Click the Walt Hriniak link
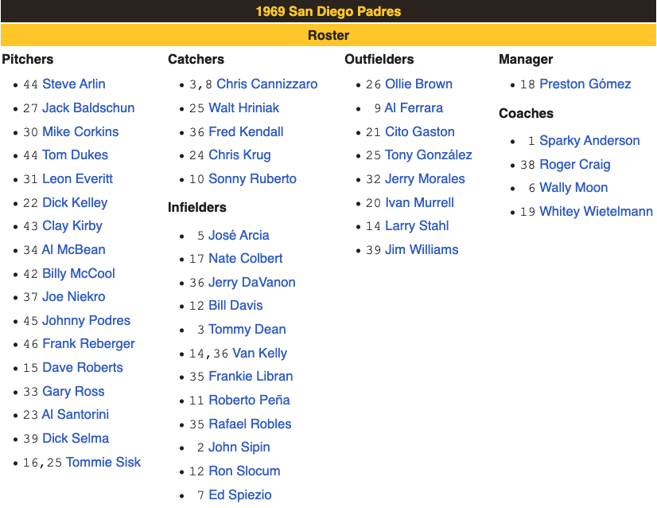Image resolution: width=657 pixels, height=508 pixels. pos(244,107)
